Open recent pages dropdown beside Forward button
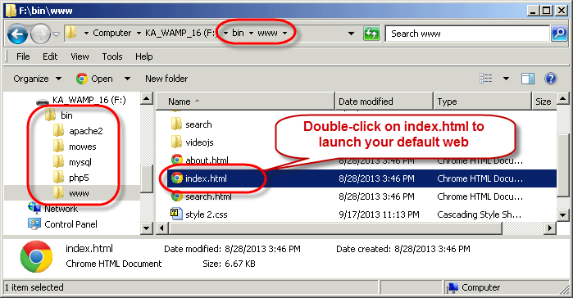The width and height of the screenshot is (573, 298). pos(56,34)
